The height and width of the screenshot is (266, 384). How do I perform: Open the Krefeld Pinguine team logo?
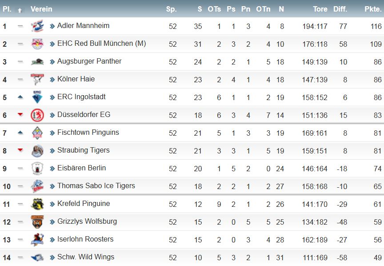point(37,204)
